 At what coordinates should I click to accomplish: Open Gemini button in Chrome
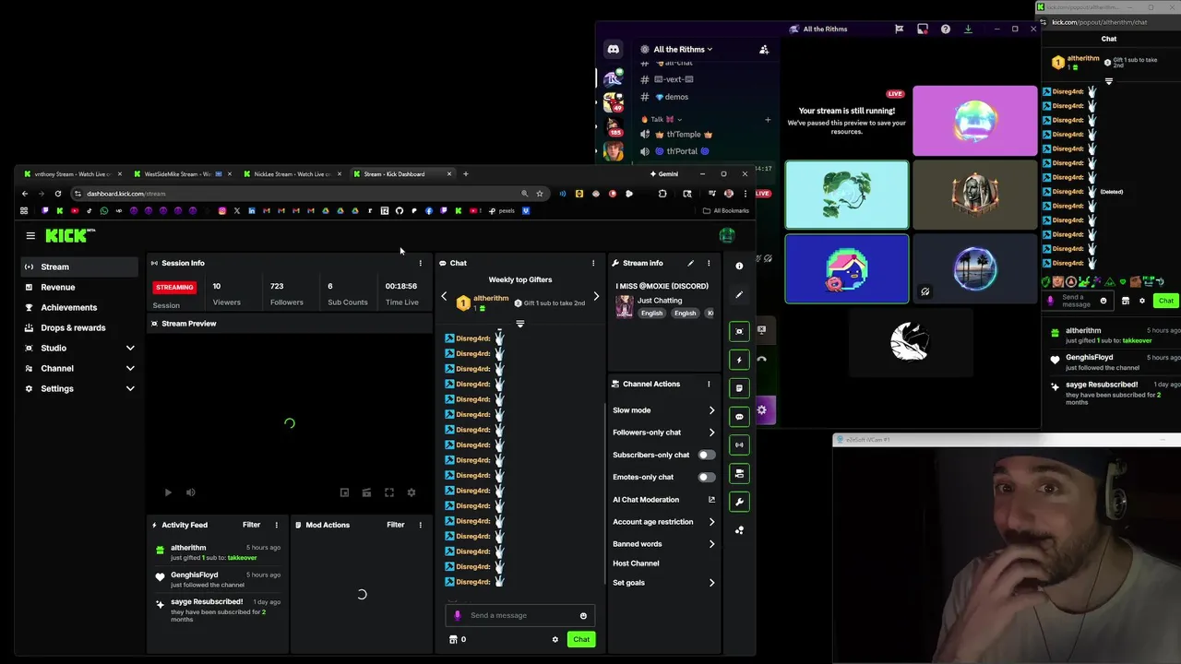point(664,173)
